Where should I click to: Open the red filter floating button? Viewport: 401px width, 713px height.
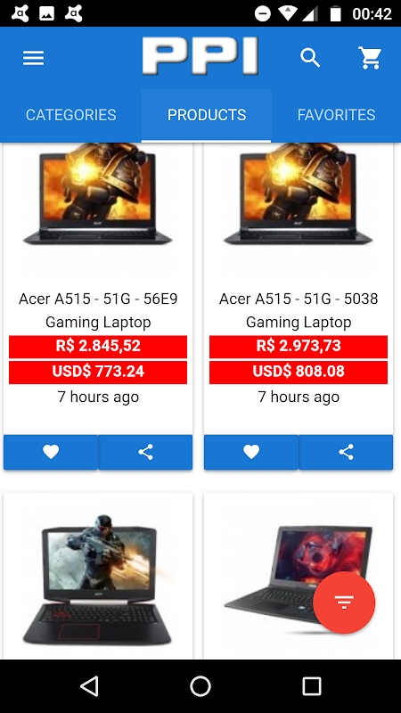pos(344,602)
